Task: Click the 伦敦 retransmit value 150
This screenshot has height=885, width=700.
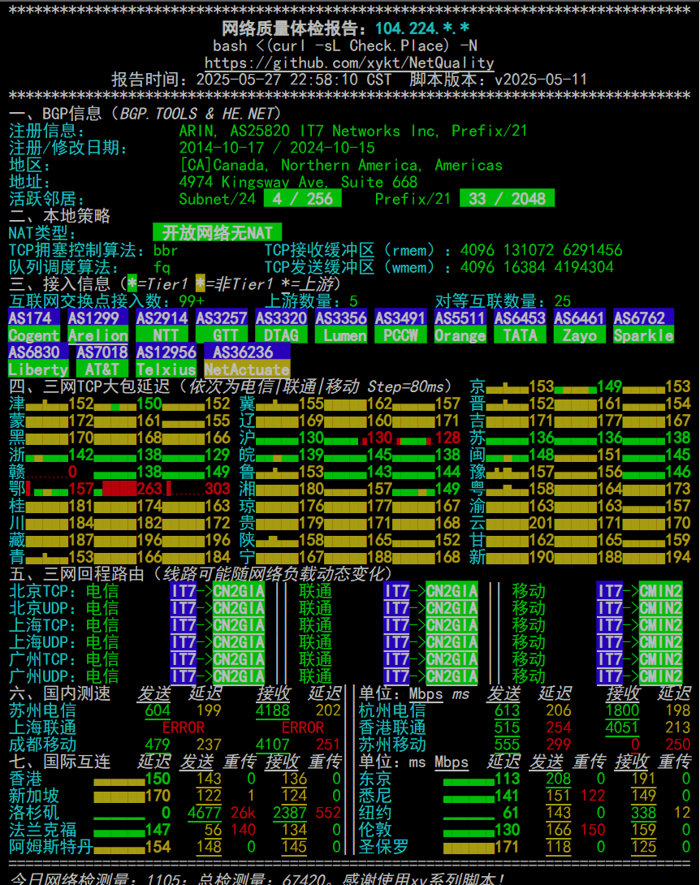Action: [x=593, y=830]
